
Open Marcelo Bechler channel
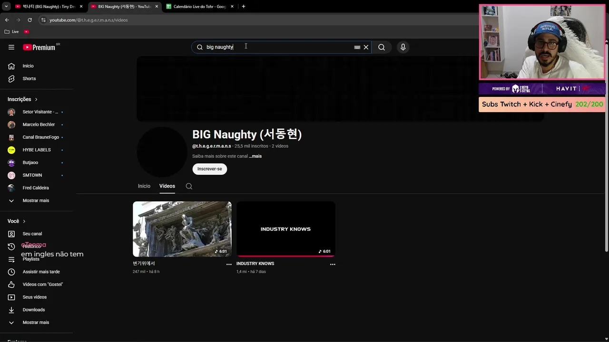[36, 124]
